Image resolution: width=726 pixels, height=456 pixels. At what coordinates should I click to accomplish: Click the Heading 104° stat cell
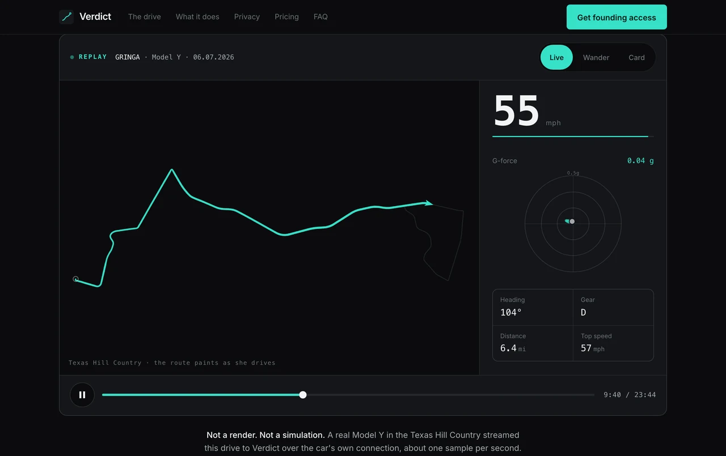tap(533, 307)
